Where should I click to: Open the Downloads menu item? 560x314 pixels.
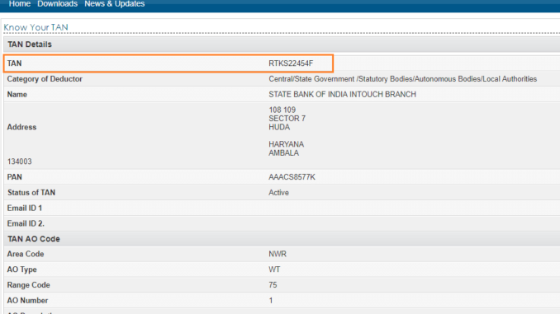click(58, 4)
